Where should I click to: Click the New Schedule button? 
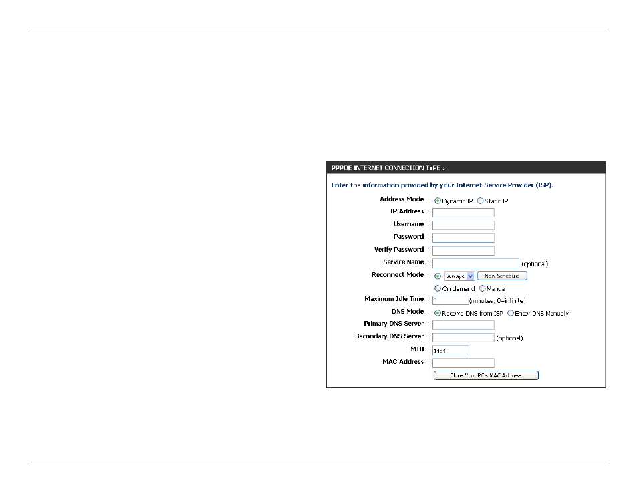[x=502, y=276]
